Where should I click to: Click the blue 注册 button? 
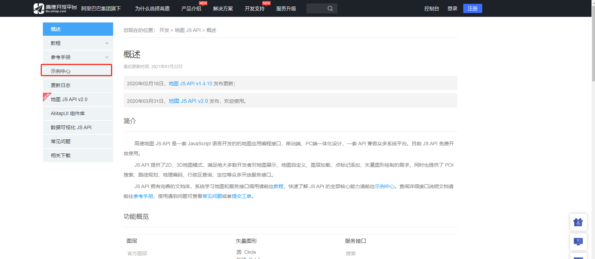pos(472,8)
